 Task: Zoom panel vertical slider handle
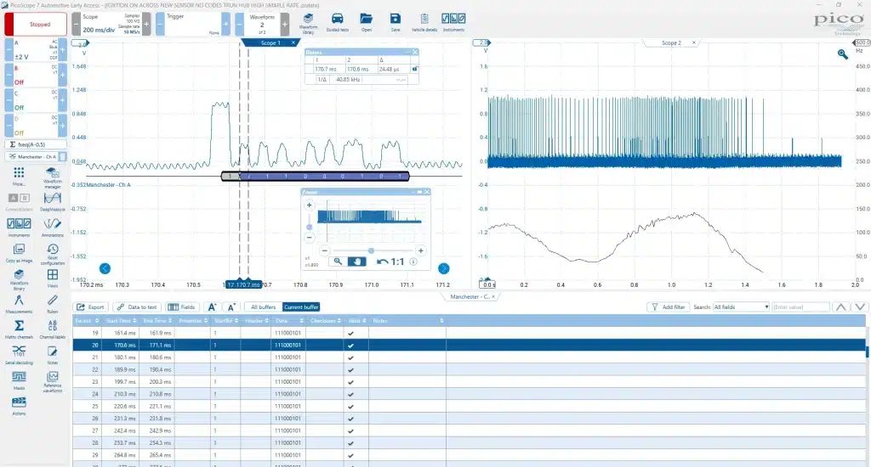(x=310, y=227)
